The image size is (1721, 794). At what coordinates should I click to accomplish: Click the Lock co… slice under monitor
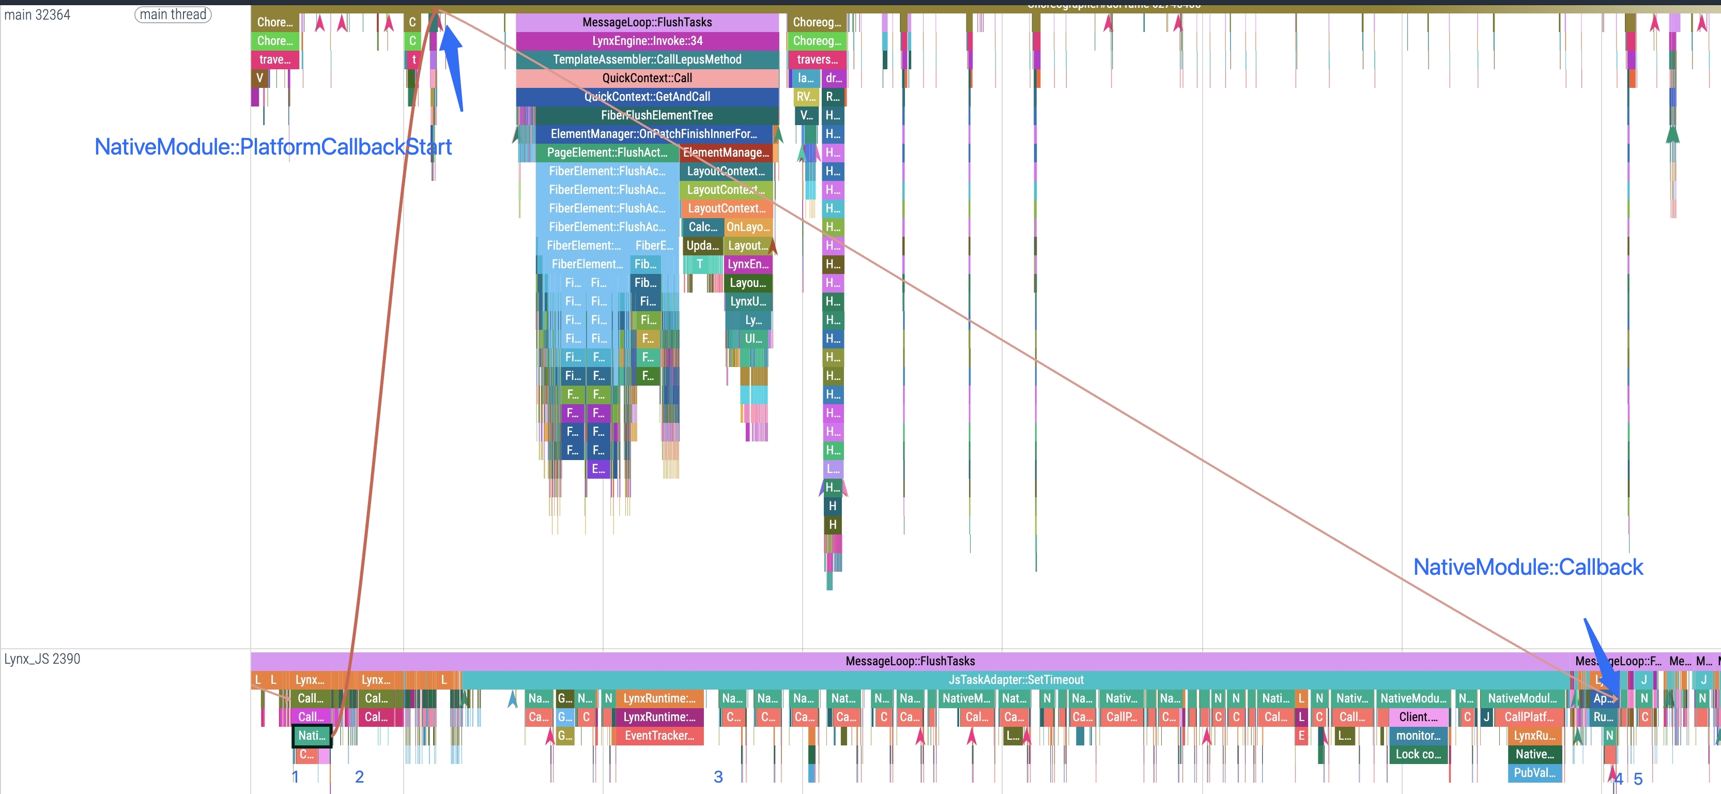pyautogui.click(x=1418, y=755)
